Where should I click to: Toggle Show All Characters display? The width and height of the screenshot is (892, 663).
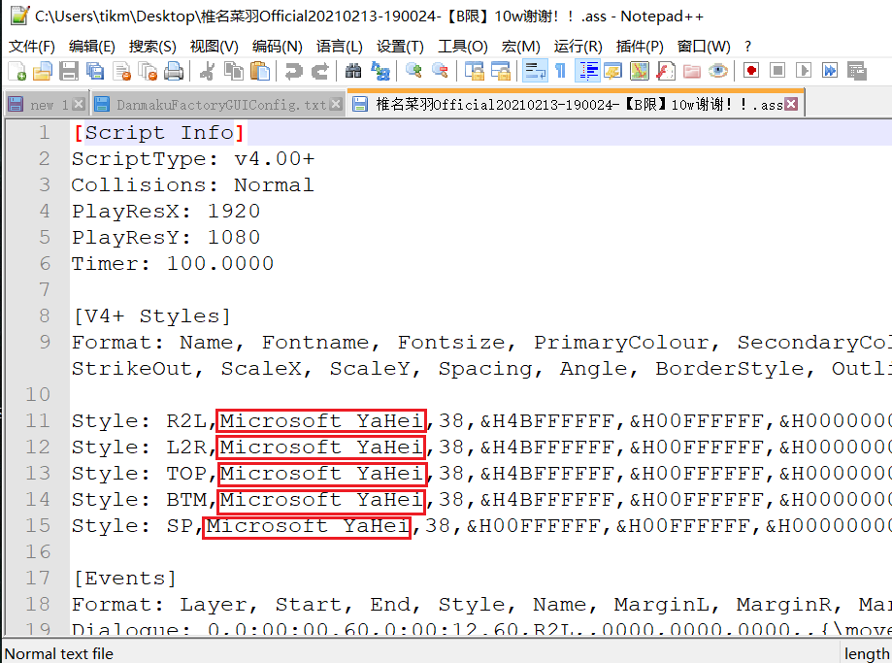(x=561, y=71)
